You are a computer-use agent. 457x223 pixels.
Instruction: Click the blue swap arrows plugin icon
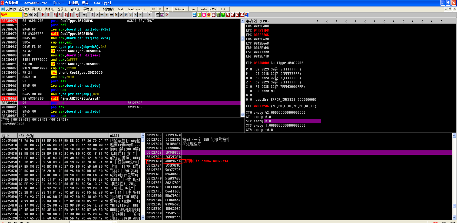[x=194, y=15]
